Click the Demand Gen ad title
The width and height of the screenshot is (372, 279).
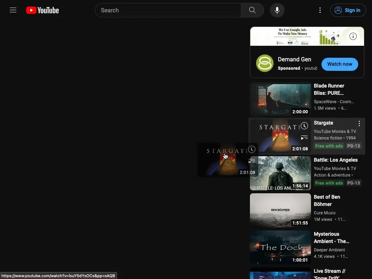point(294,59)
